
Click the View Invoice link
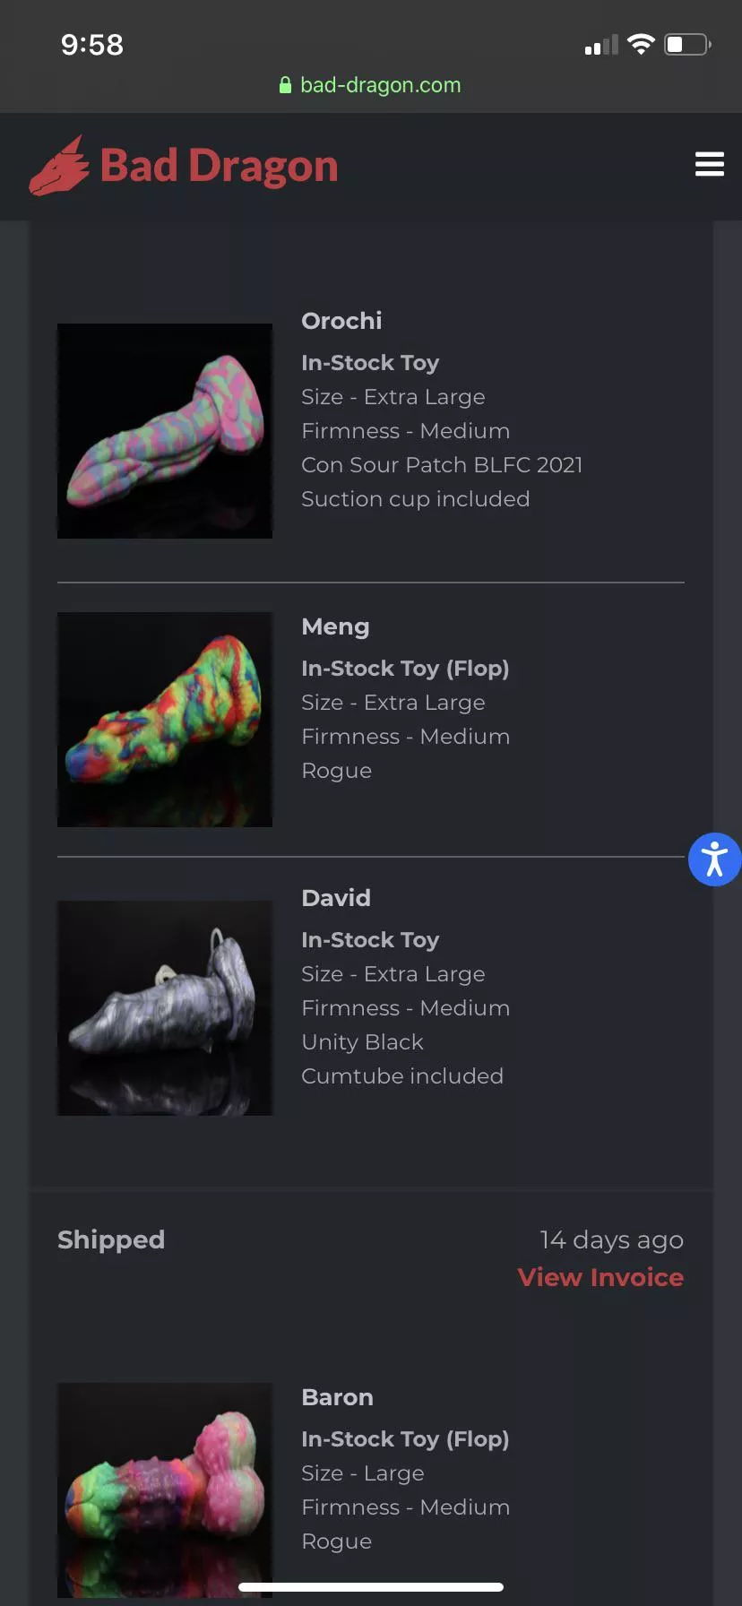[600, 1277]
